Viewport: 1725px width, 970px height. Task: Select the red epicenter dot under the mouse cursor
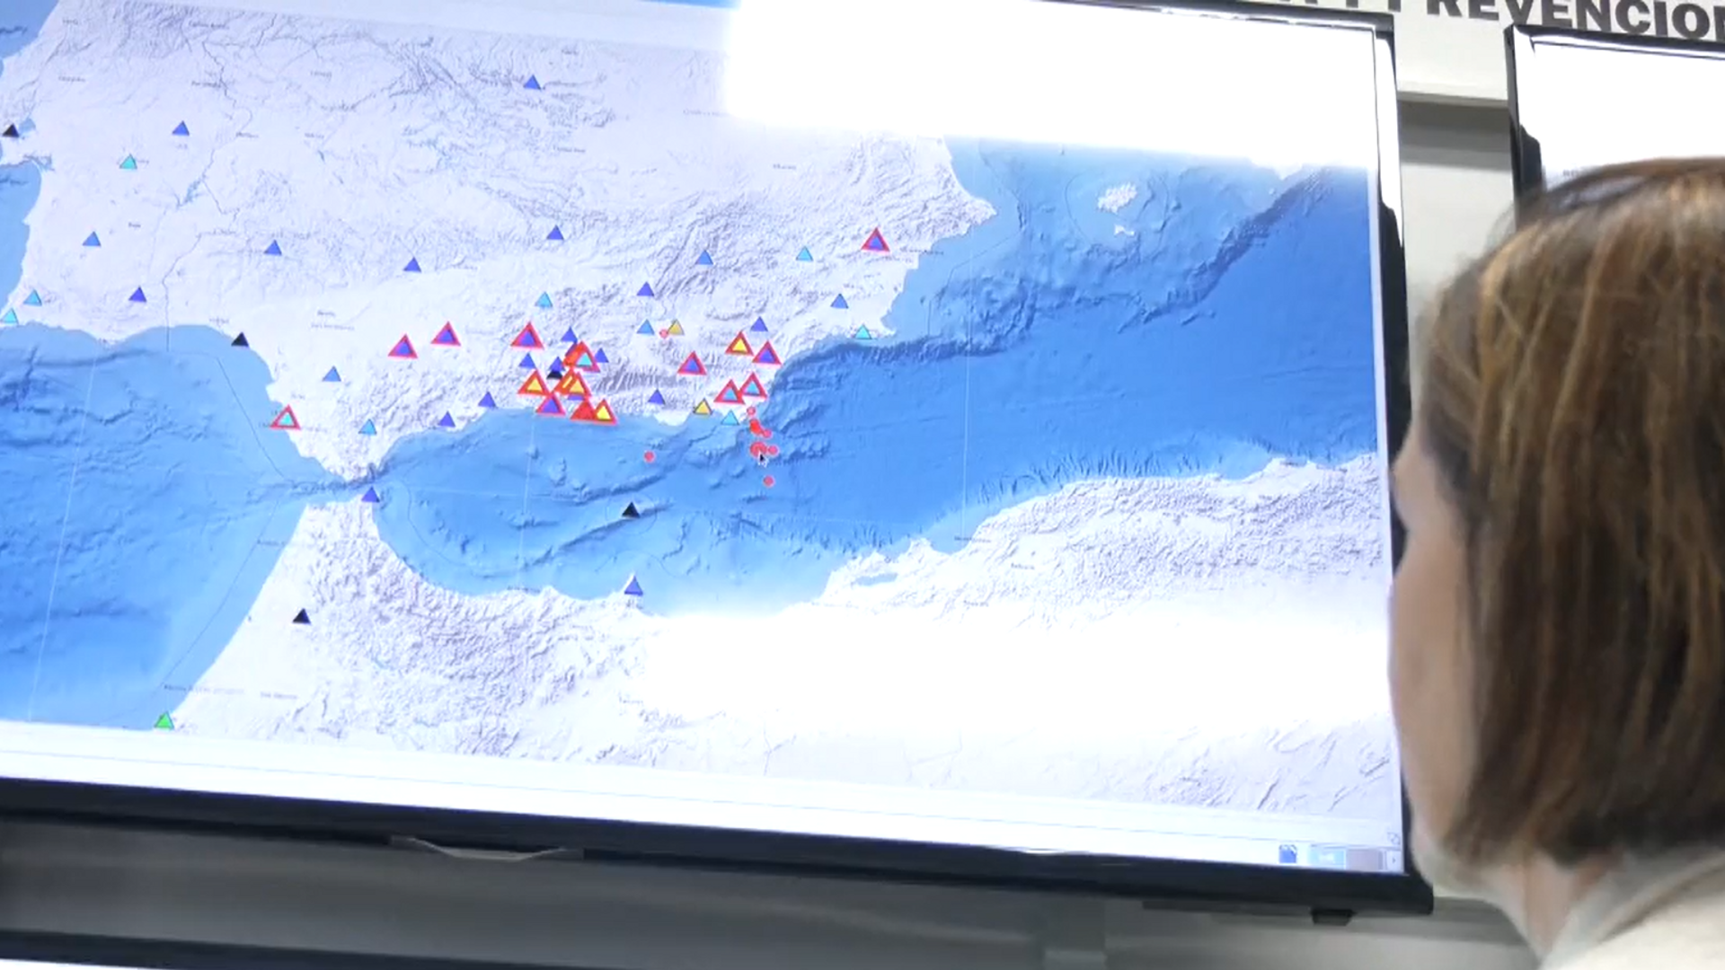[758, 450]
